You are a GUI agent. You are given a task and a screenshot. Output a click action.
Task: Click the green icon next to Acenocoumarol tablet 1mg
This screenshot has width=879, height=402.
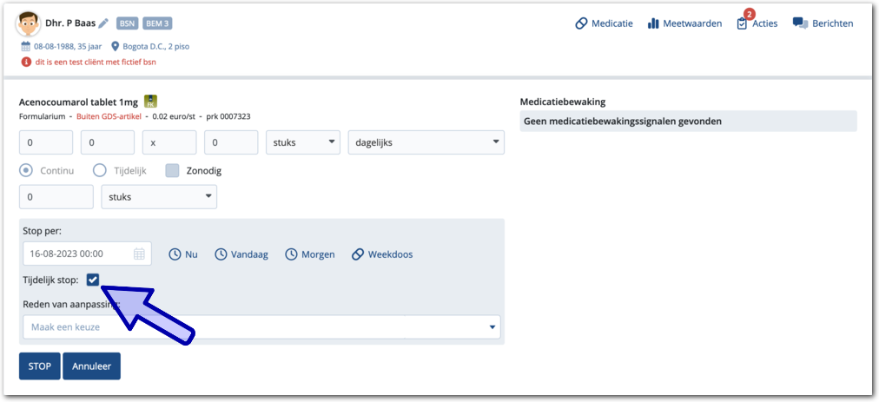click(x=150, y=101)
